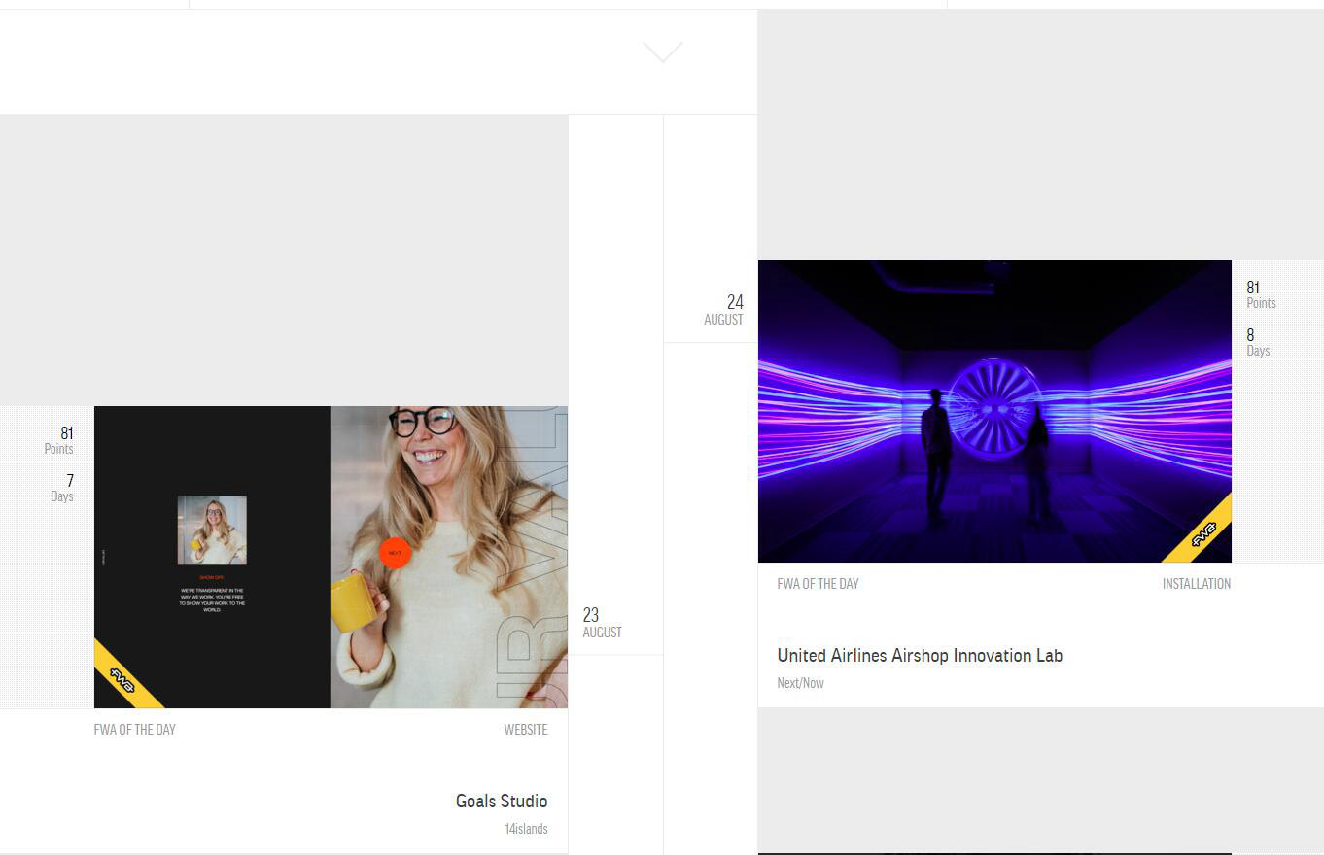Click FWA OF THE DAY under United Airlines

(819, 584)
